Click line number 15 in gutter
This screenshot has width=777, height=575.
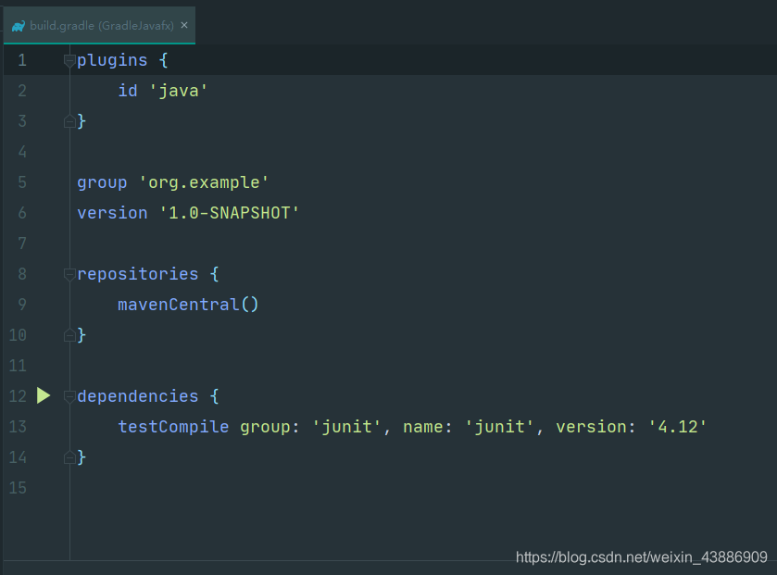click(x=18, y=488)
